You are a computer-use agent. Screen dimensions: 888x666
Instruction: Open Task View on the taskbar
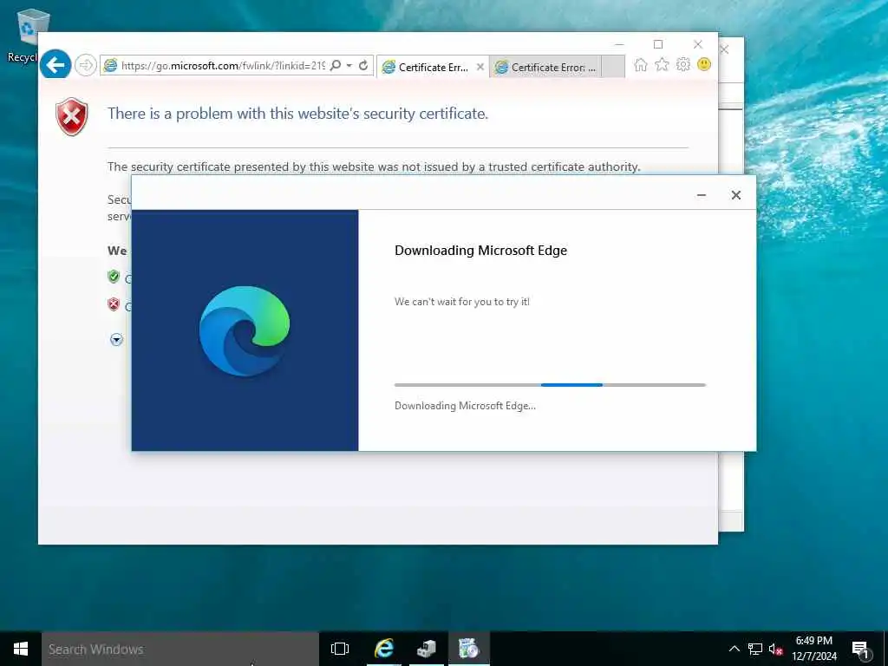pyautogui.click(x=340, y=649)
